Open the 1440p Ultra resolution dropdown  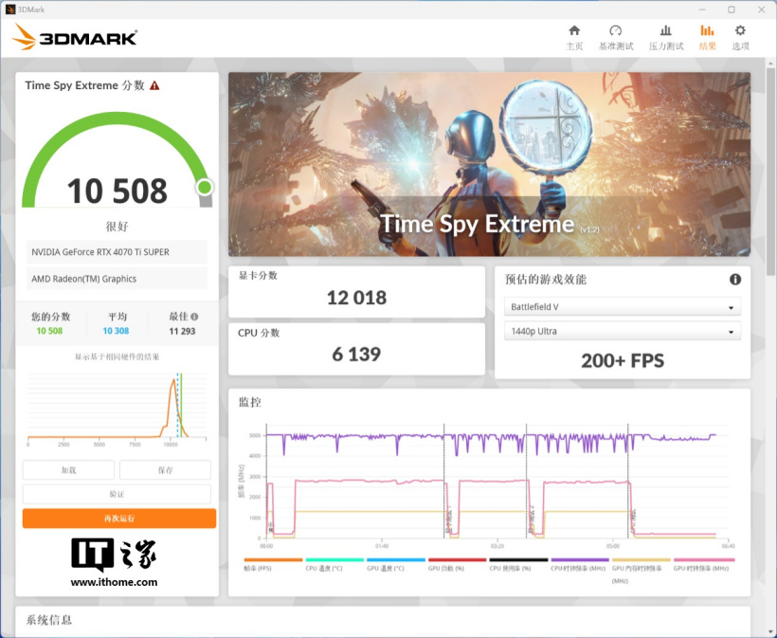623,333
